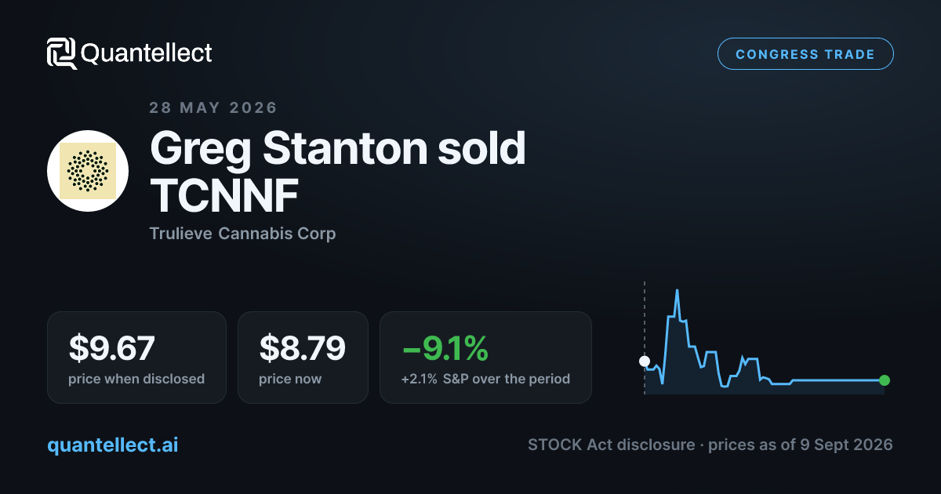This screenshot has width=941, height=494.
Task: Click the STOCK Act disclosure footnote
Action: (x=611, y=445)
